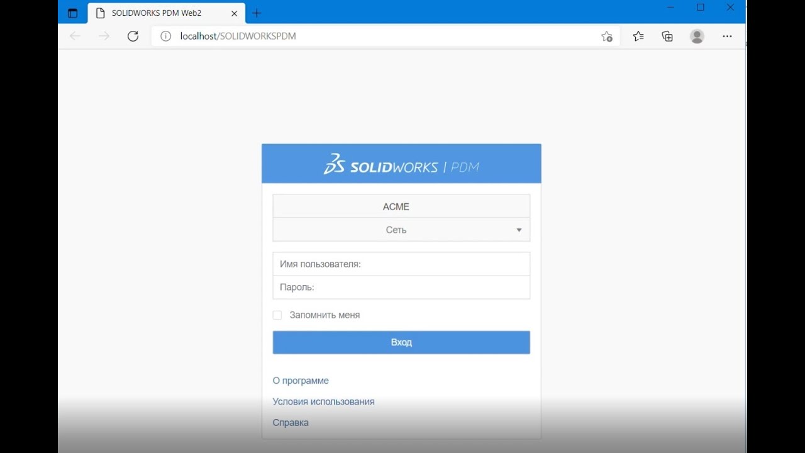Enable the Запомнить меня checkbox
The width and height of the screenshot is (805, 453).
[x=277, y=315]
